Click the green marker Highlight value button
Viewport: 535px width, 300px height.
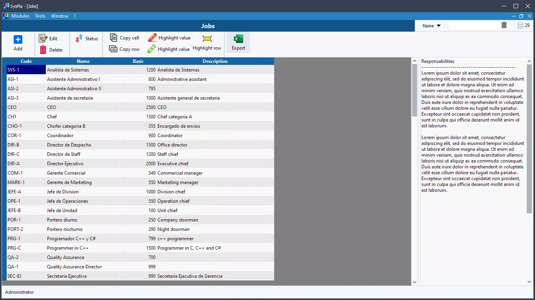tap(168, 49)
